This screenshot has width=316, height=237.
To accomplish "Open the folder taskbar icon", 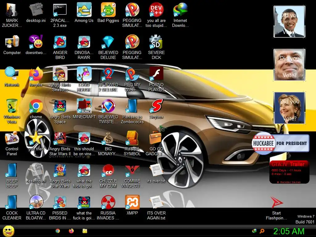I will [85, 231].
